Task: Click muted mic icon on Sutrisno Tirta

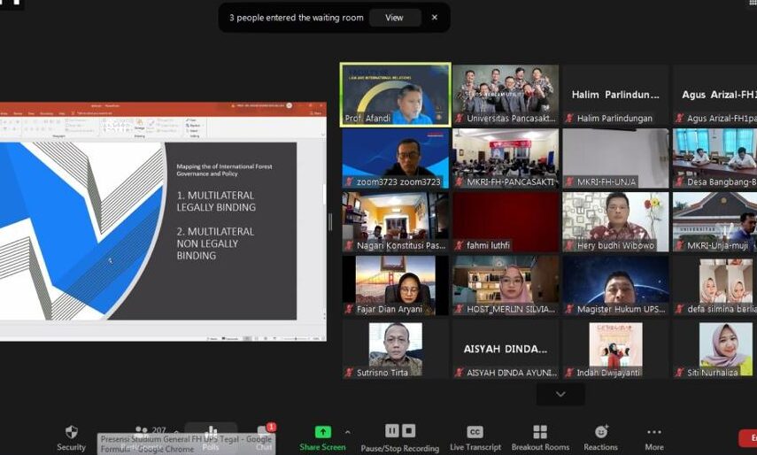Action: pos(349,373)
